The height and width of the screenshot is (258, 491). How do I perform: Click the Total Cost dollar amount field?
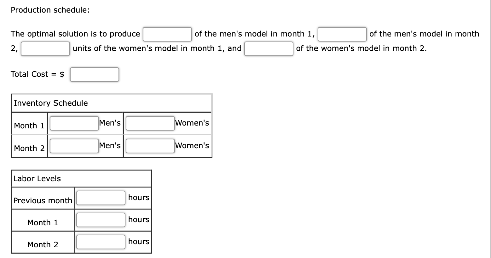tap(94, 74)
